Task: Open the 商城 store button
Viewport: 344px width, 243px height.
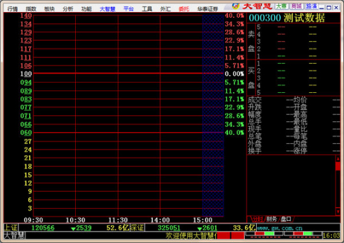Action: pos(296,6)
